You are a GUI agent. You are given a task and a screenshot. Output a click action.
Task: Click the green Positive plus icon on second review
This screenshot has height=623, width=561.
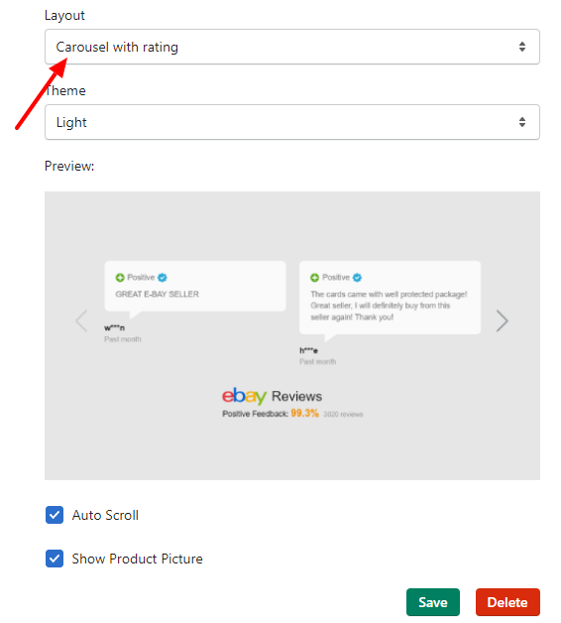pos(314,278)
